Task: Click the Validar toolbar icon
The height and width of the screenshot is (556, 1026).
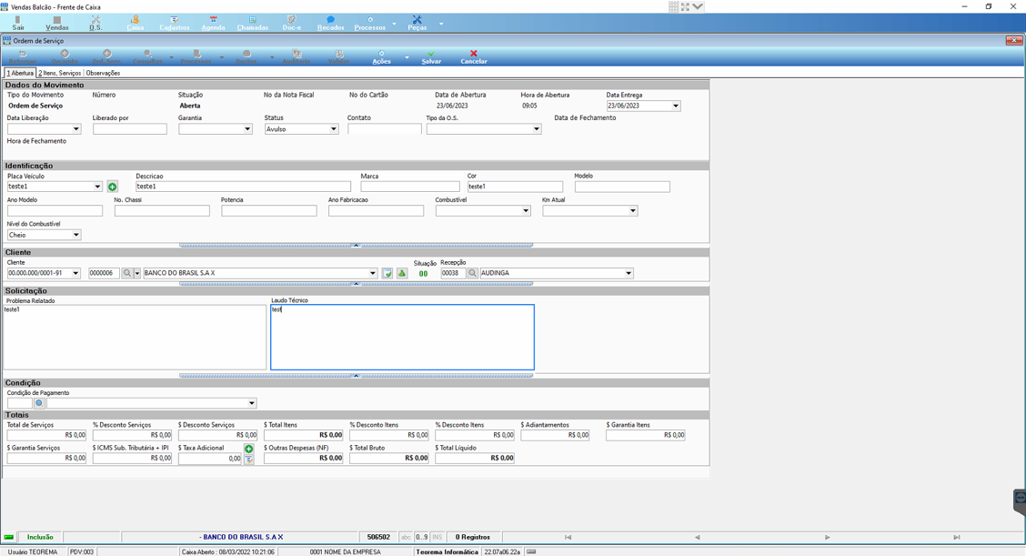Action: [339, 57]
